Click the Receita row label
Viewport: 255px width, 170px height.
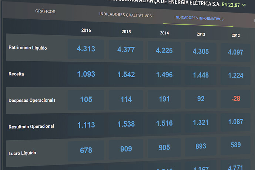tap(16, 74)
